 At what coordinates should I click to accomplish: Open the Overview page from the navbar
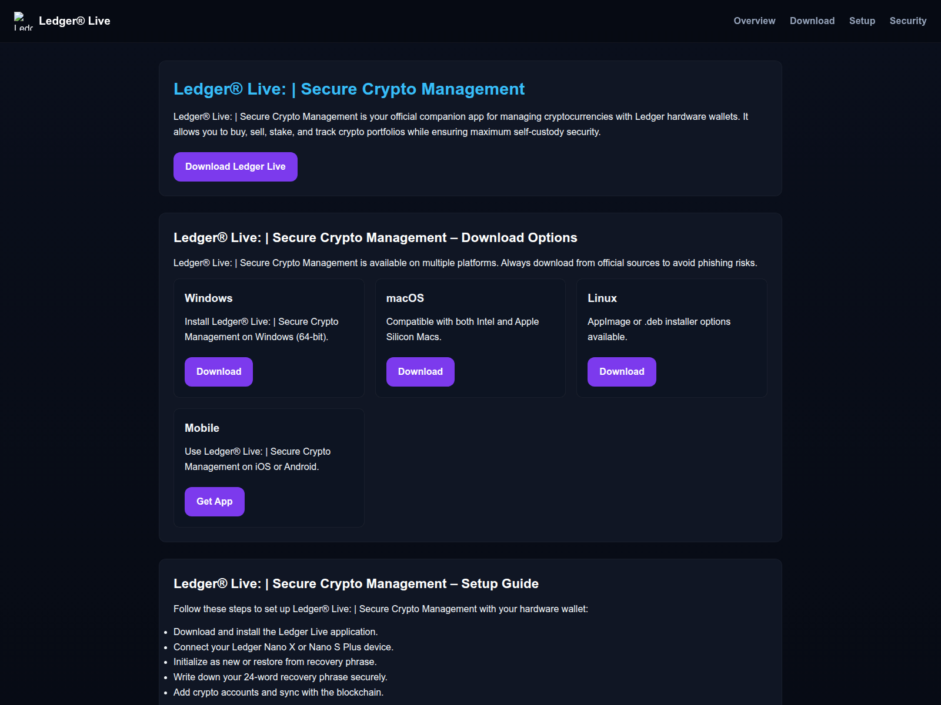coord(754,21)
